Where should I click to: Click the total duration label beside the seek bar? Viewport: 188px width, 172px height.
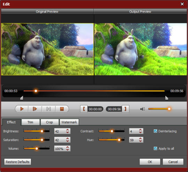pyautogui.click(x=177, y=91)
